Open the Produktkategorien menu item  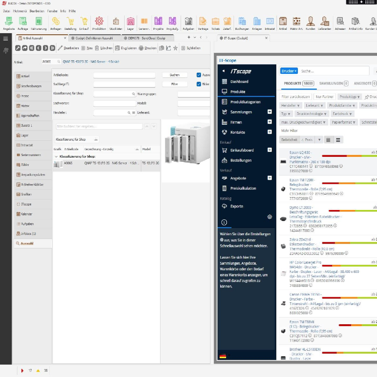pyautogui.click(x=245, y=102)
